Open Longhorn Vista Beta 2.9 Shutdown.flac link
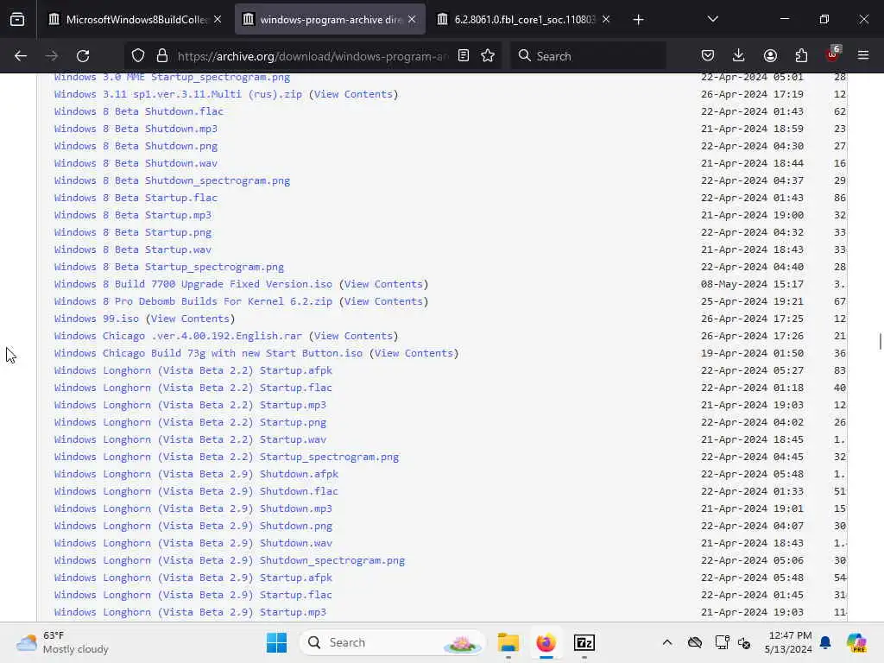 (196, 491)
